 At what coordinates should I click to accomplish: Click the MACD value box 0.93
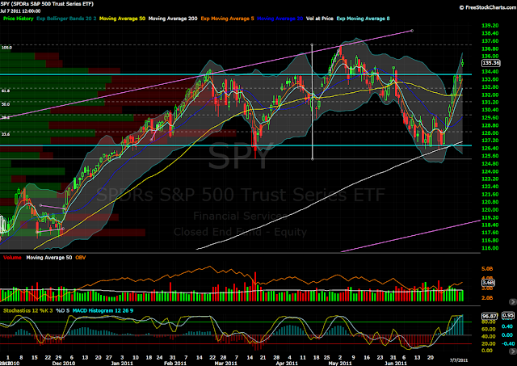click(x=508, y=316)
